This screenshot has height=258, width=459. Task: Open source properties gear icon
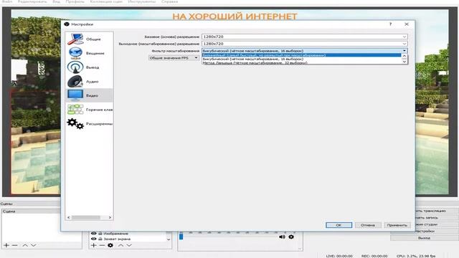coord(110,245)
